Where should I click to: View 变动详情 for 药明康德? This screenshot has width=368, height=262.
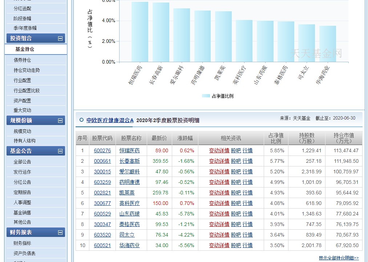pos(219,182)
